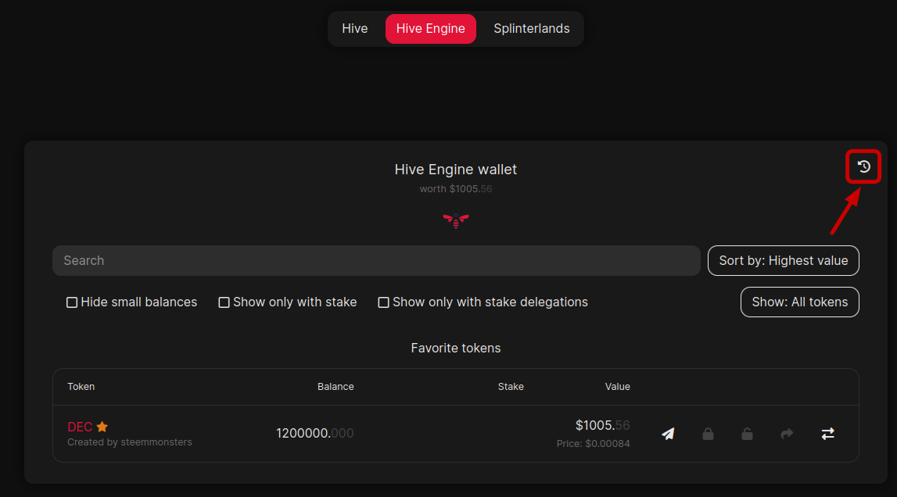This screenshot has width=897, height=497.
Task: Select the Hive Engine tab
Action: click(x=431, y=29)
